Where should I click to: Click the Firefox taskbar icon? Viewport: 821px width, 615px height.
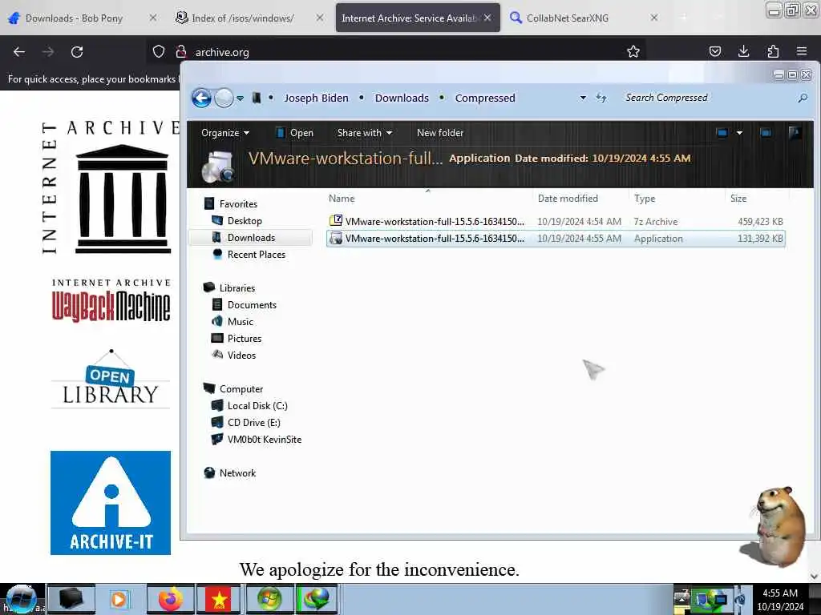pos(171,599)
